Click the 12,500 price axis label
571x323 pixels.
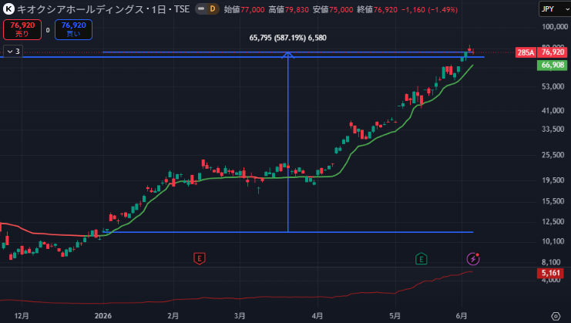[x=553, y=221]
